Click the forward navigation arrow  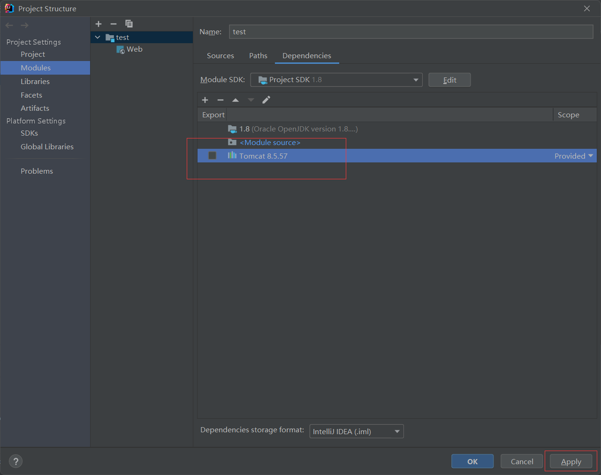24,25
